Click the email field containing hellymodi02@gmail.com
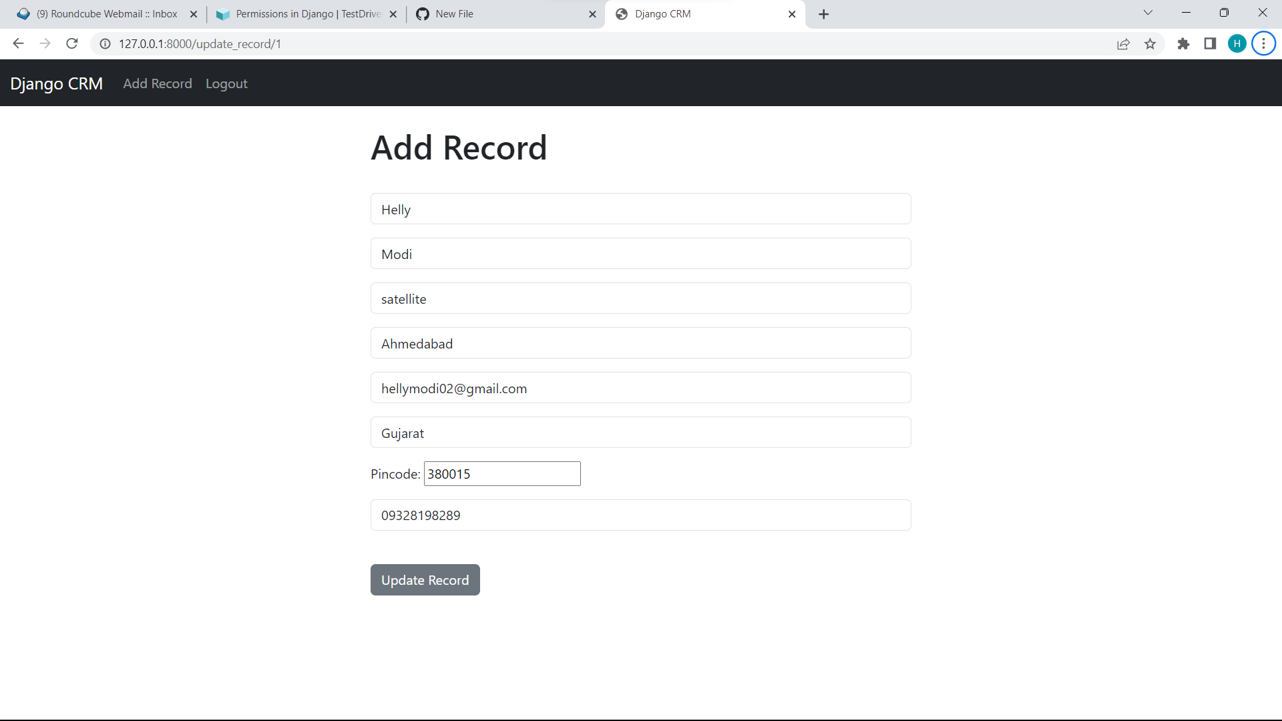Image resolution: width=1282 pixels, height=721 pixels. coord(640,388)
